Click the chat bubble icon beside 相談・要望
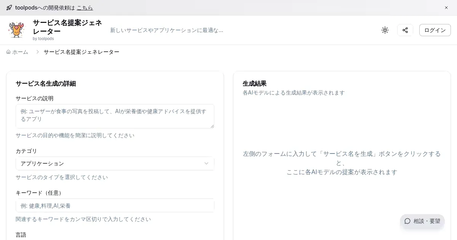Image resolution: width=457 pixels, height=240 pixels. pyautogui.click(x=407, y=221)
